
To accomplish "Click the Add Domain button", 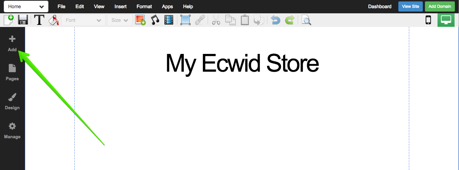I will pos(440,6).
